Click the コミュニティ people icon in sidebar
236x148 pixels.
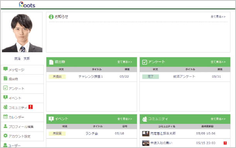(5, 107)
